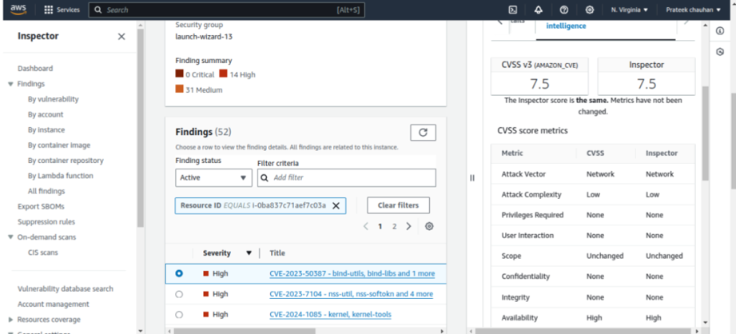This screenshot has height=334, width=736.
Task: Select the CVE-2023-7104 finding radio button
Action: click(179, 294)
